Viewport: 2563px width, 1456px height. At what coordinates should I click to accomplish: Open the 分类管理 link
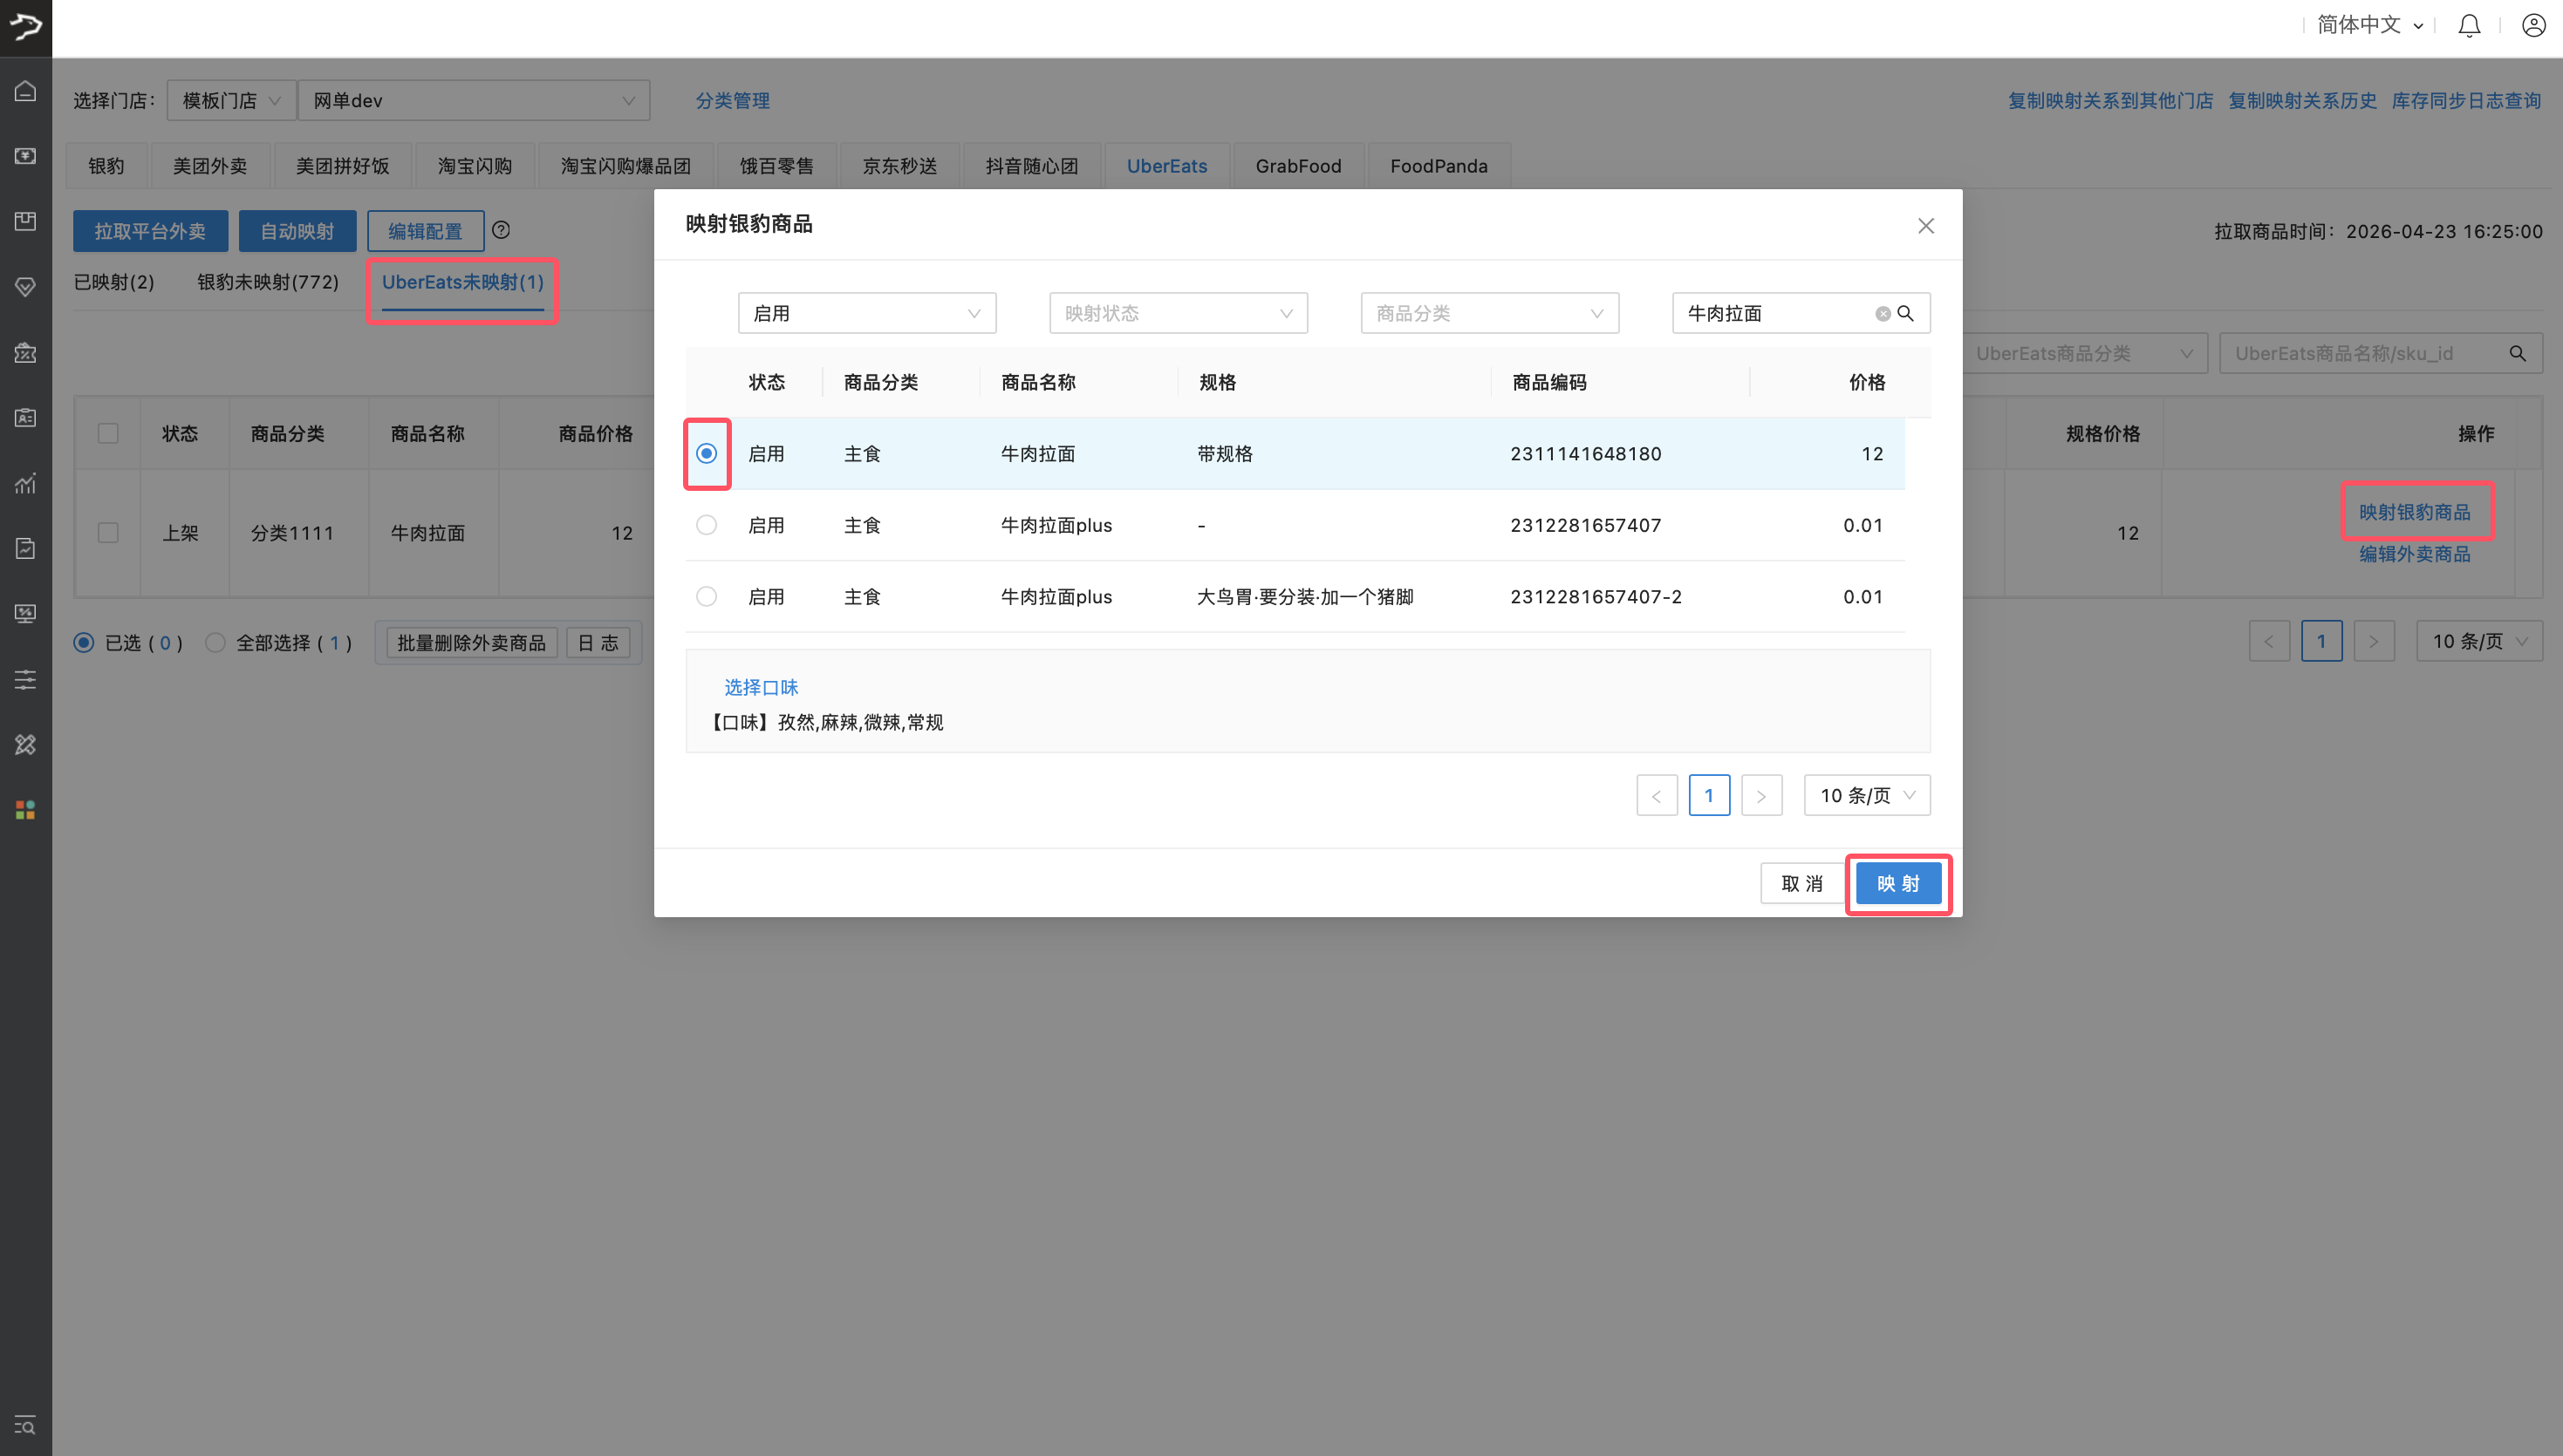click(732, 100)
